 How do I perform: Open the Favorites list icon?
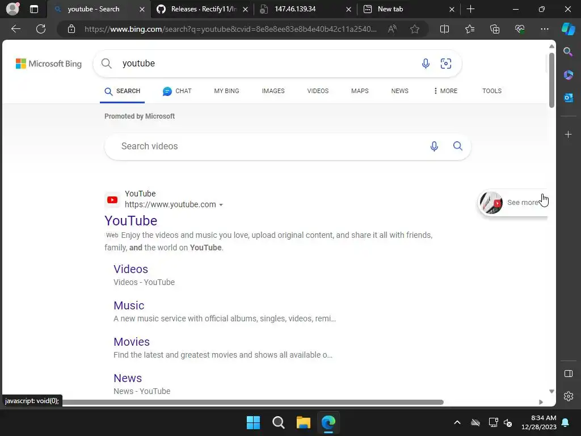(x=469, y=29)
